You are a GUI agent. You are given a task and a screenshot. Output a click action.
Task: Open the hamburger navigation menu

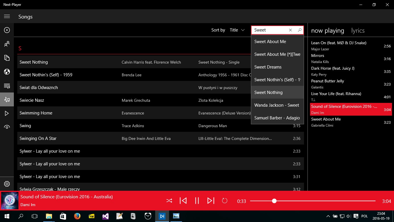tap(7, 16)
